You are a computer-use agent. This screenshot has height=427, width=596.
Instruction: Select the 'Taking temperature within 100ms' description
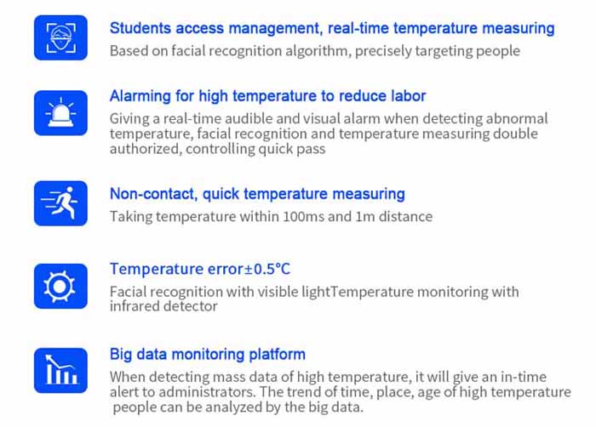tap(271, 216)
